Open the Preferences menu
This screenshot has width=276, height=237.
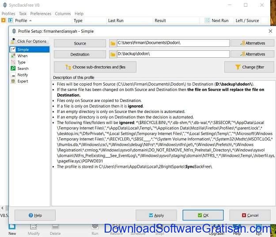(x=41, y=14)
